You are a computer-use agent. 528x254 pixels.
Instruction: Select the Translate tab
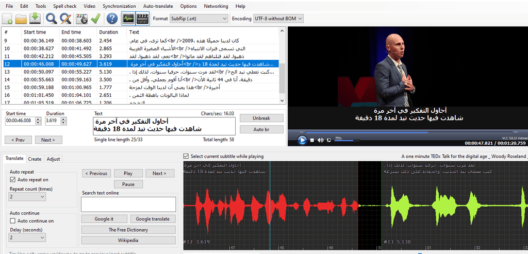tap(14, 159)
